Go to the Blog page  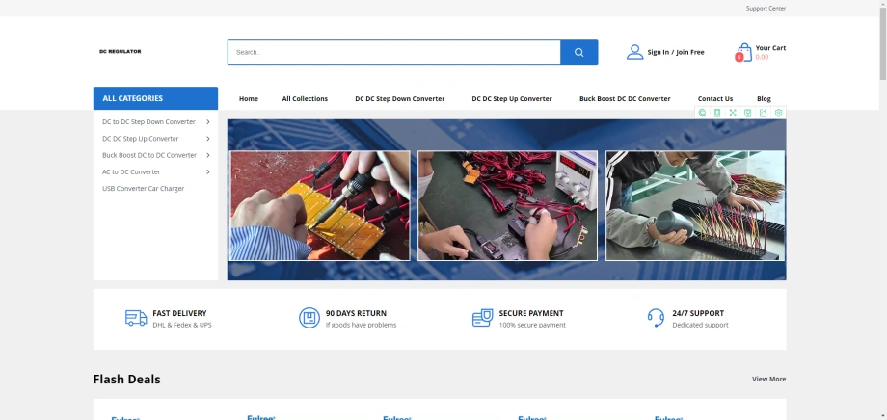tap(764, 99)
